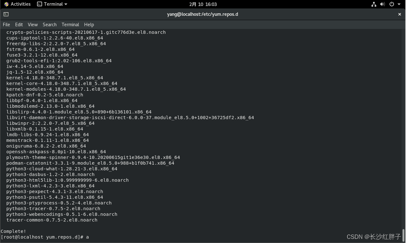Click the GNOME foot icon in the top bar
This screenshot has height=243, width=406.
coord(6,4)
